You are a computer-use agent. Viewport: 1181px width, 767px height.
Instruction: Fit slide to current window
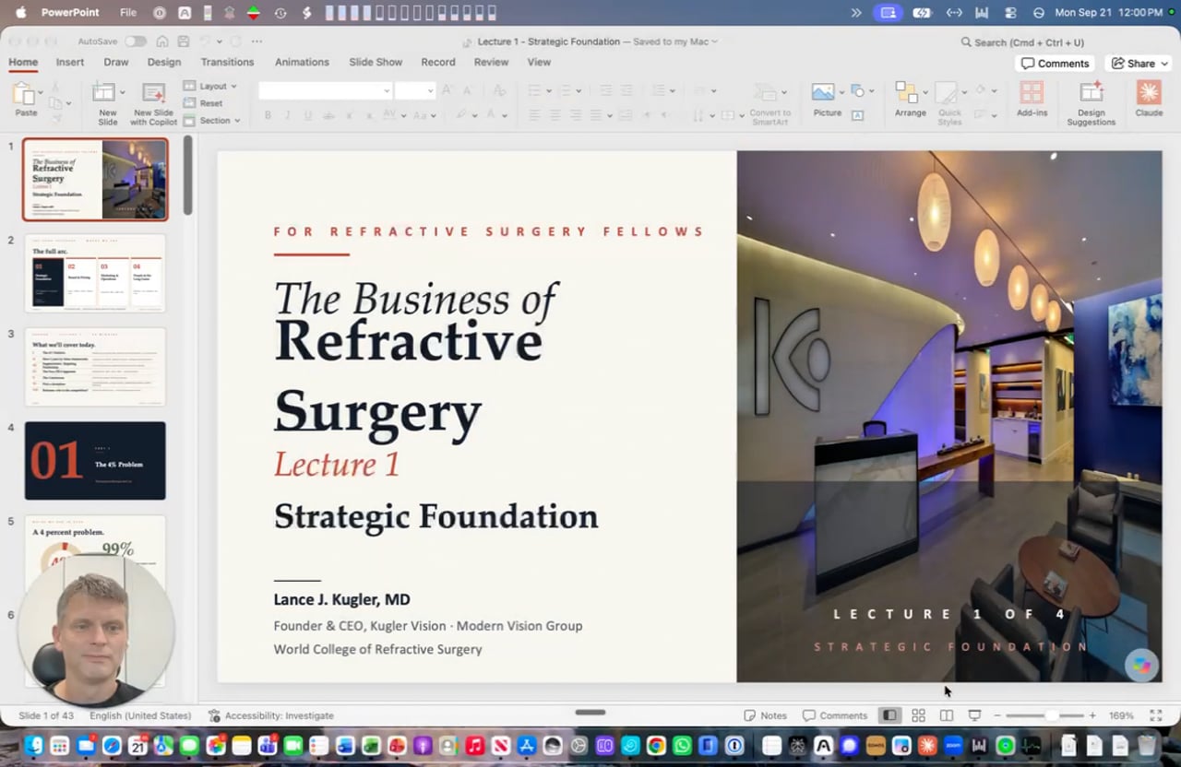tap(1155, 715)
